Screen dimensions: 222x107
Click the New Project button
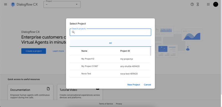134,84
